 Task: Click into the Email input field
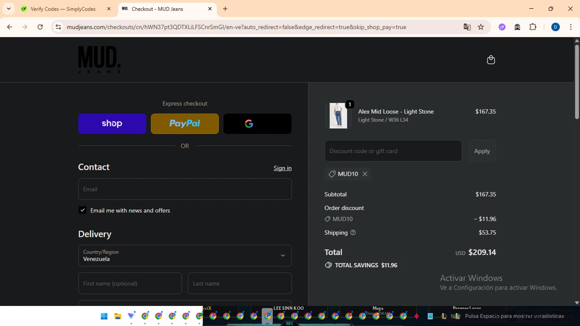[x=185, y=189]
